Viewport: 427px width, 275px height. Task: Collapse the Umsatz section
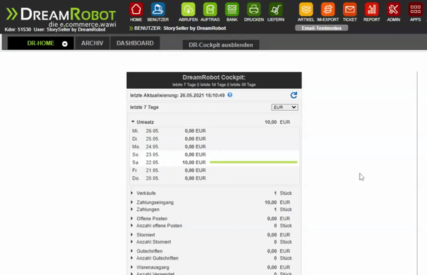pyautogui.click(x=133, y=121)
